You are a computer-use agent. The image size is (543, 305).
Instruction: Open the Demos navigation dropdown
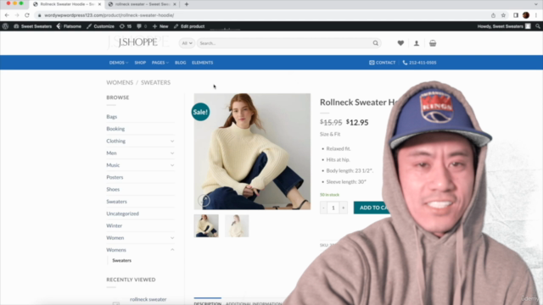point(119,63)
